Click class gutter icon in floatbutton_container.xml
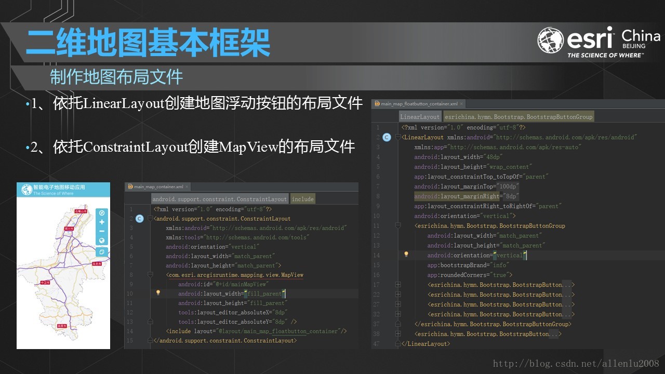665x374 pixels. point(386,137)
